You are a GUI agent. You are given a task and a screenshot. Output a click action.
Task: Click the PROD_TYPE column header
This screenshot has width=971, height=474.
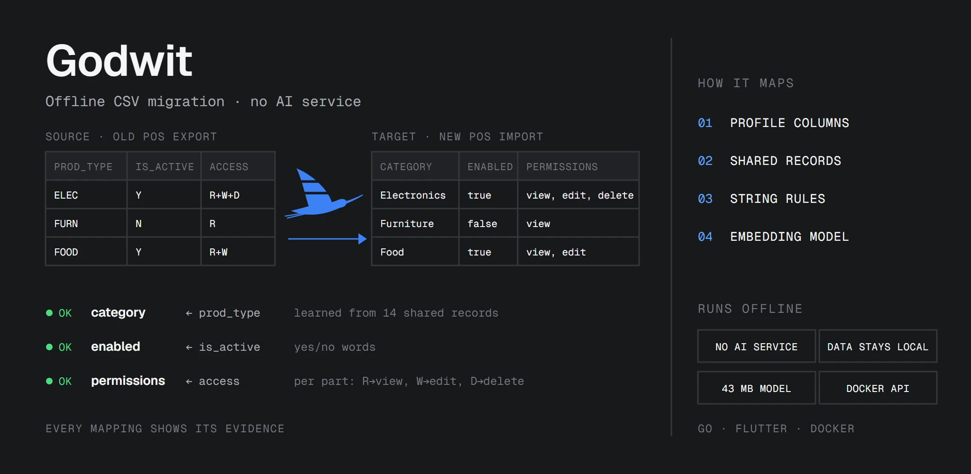(86, 166)
